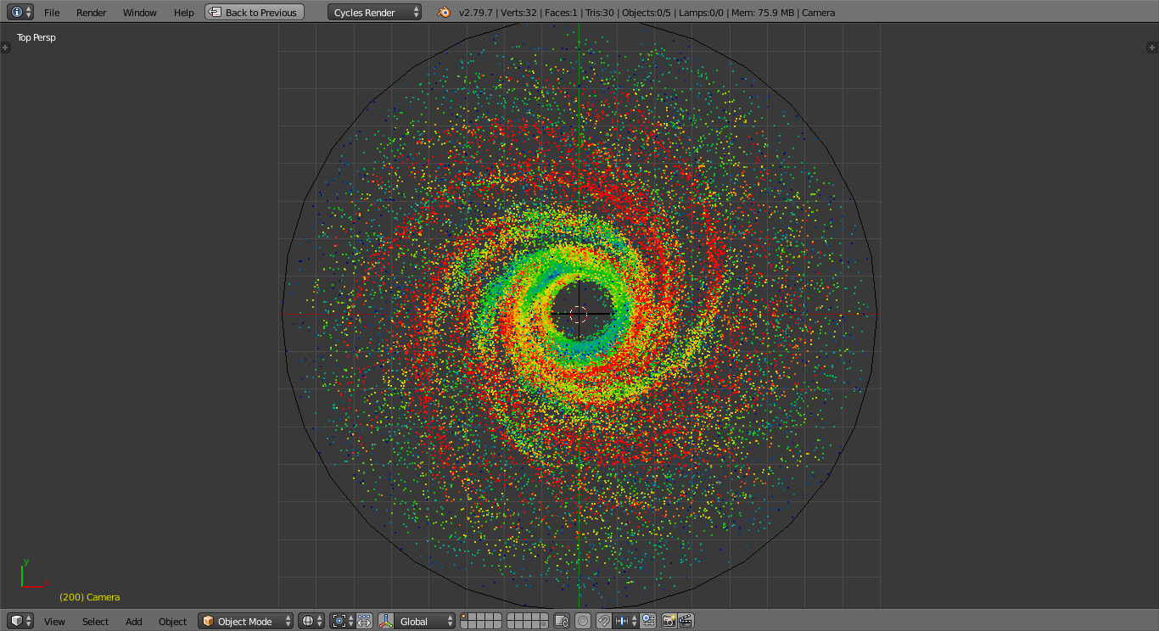1159x631 pixels.
Task: Click the Blender logo in the header
Action: pyautogui.click(x=445, y=12)
